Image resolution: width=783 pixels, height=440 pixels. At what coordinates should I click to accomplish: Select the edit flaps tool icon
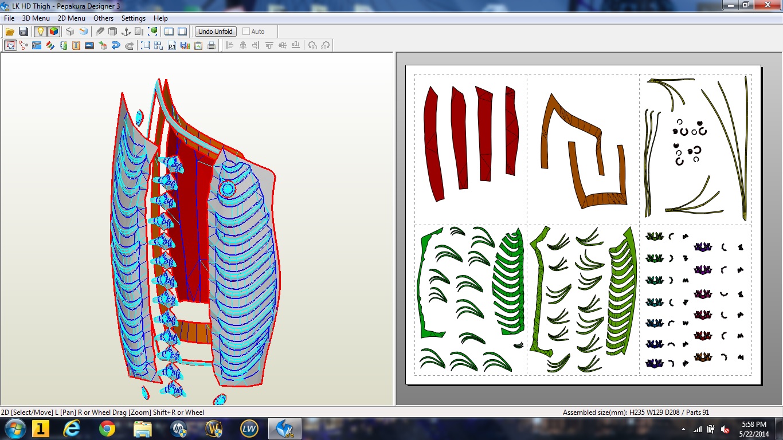(63, 45)
